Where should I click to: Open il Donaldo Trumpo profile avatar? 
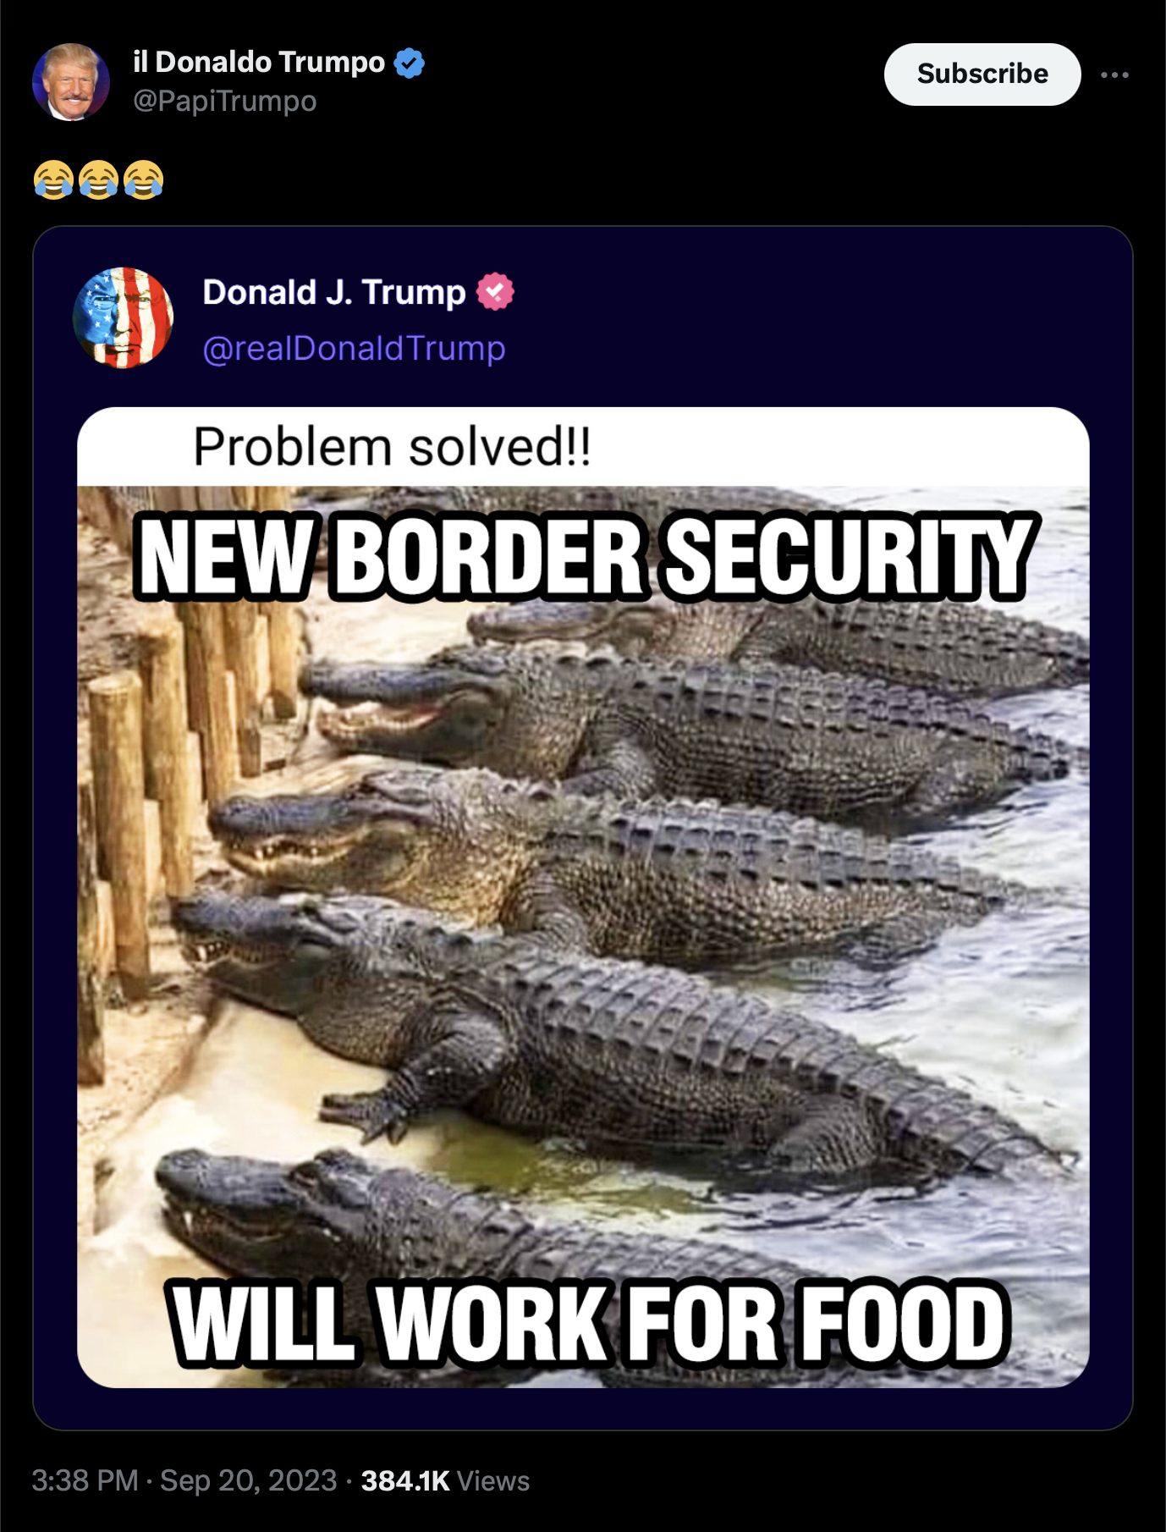(71, 82)
